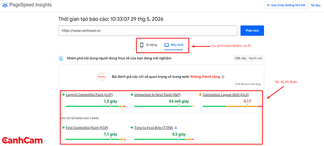
Task: Click the failed assessment status icon
Action: click(x=102, y=77)
